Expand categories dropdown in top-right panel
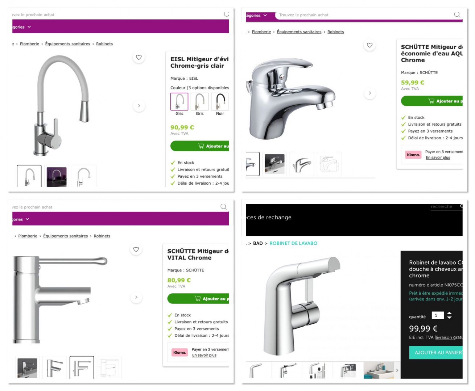The height and width of the screenshot is (391, 475). (257, 15)
